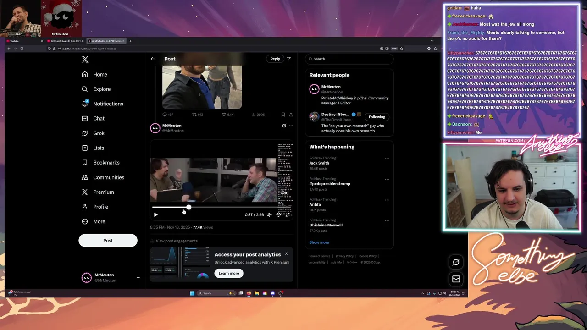
Task: Open the Home feed icon
Action: tap(85, 74)
